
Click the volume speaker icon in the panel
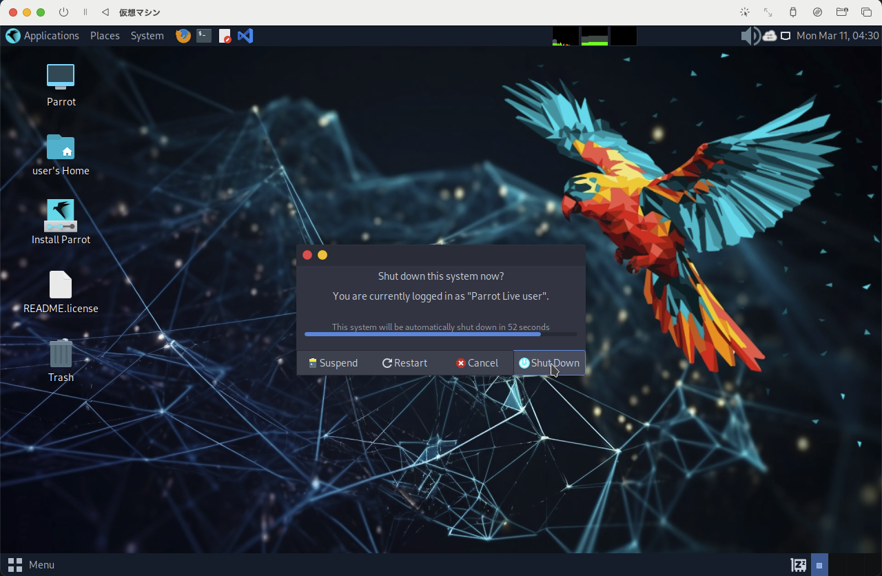tap(750, 36)
